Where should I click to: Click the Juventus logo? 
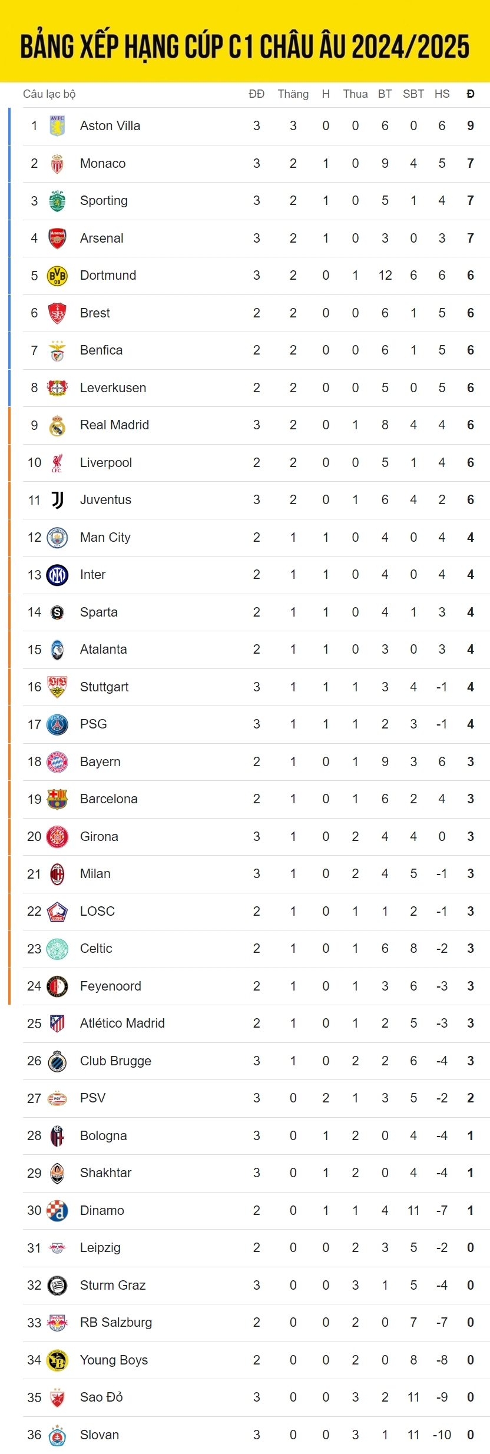(57, 500)
